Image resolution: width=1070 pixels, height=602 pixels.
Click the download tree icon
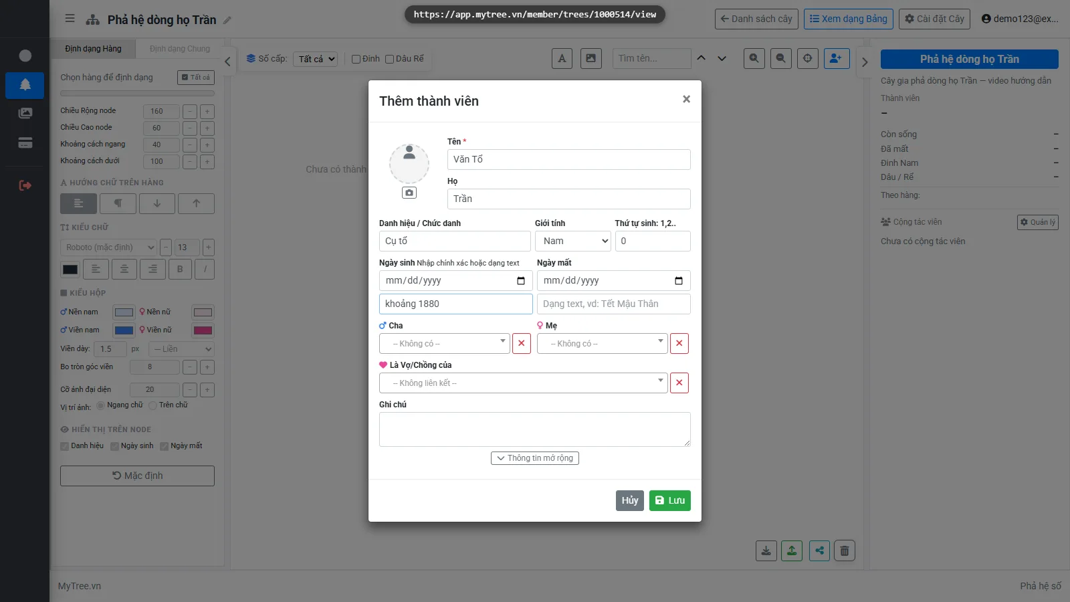766,550
